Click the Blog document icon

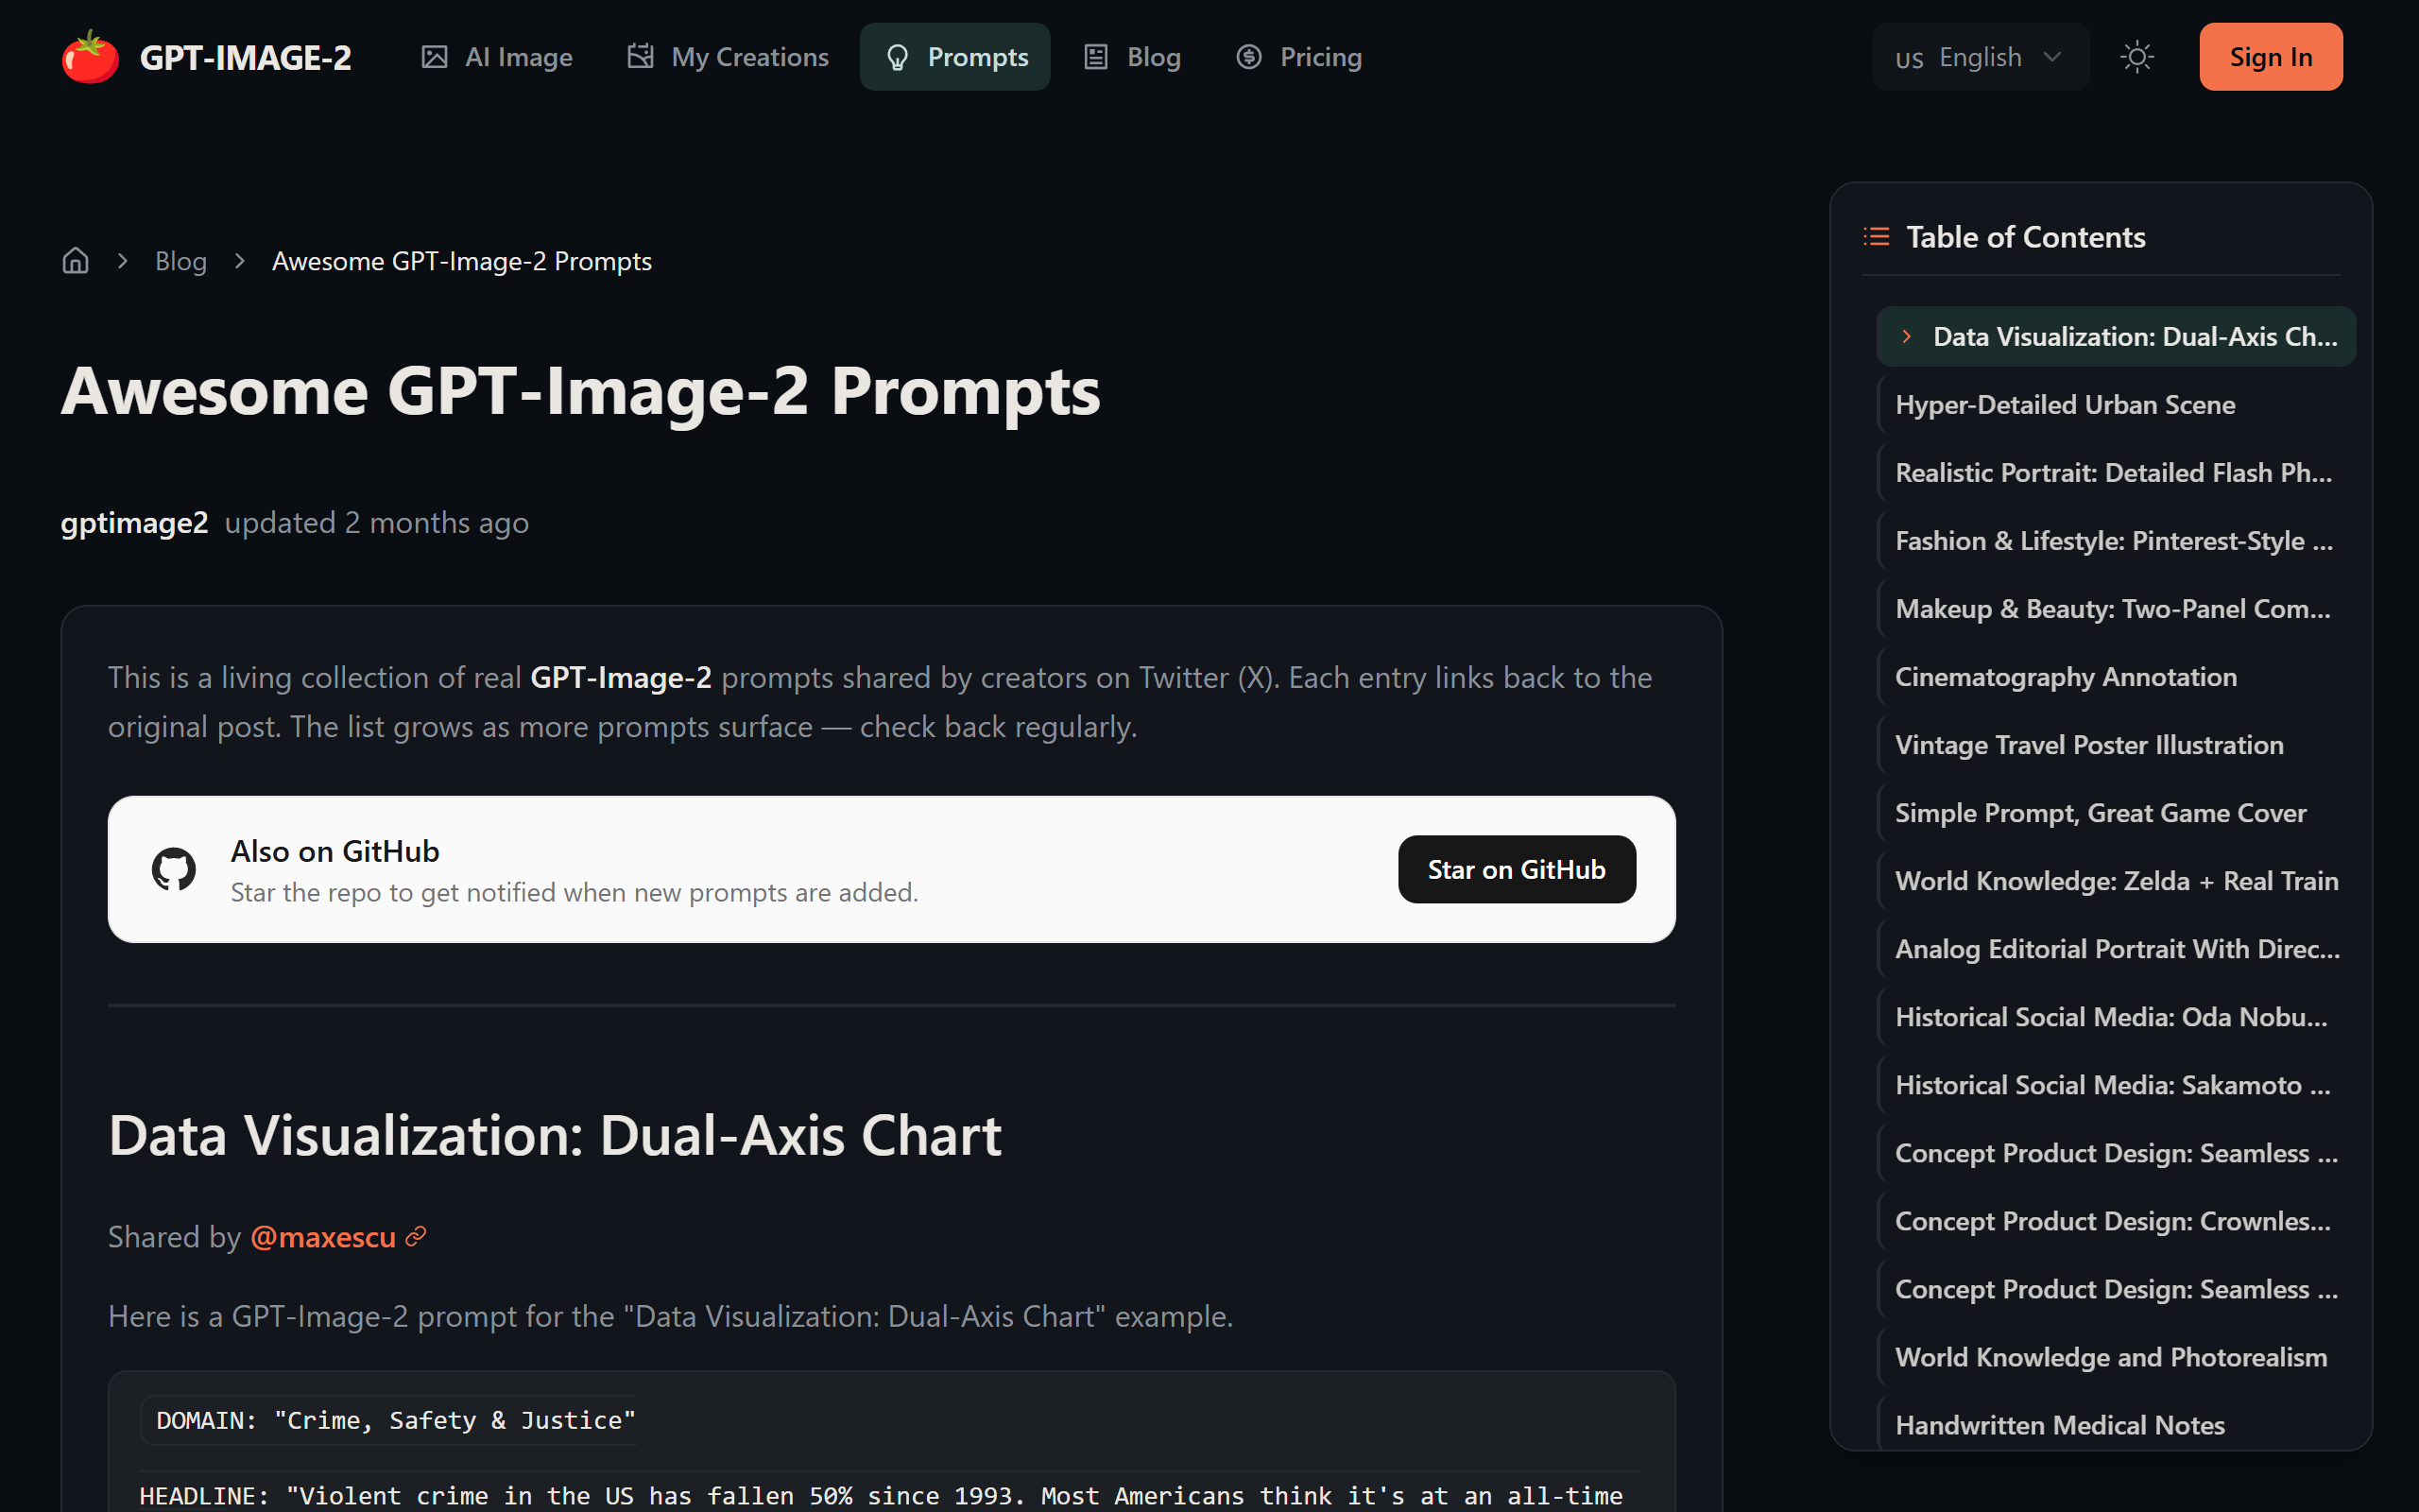pyautogui.click(x=1095, y=57)
